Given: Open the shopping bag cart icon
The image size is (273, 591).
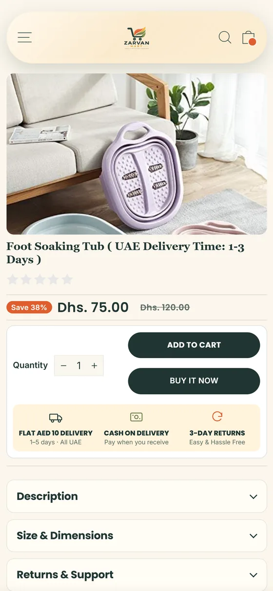Looking at the screenshot, I should [249, 38].
